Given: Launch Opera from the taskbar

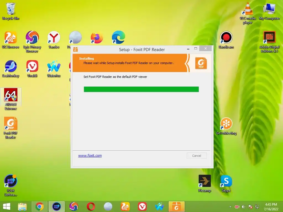Looking at the screenshot, I should pos(91,206).
